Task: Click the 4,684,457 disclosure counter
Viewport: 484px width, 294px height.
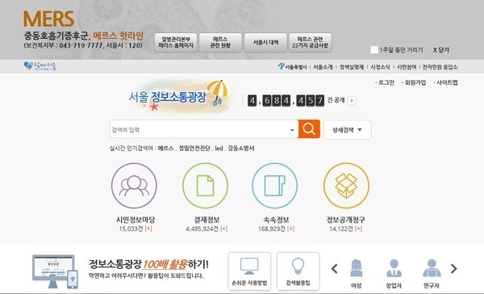Action: coord(286,100)
